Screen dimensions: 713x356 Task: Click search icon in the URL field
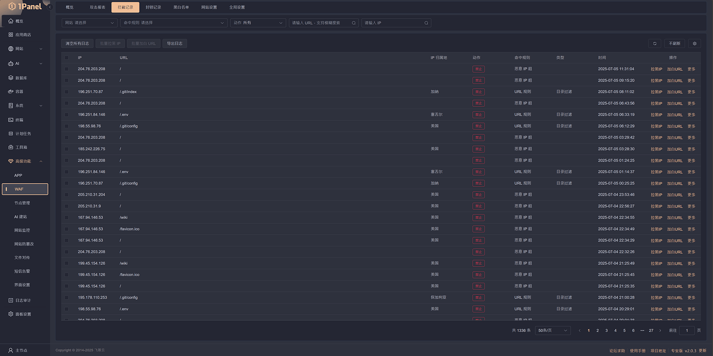[x=354, y=23]
